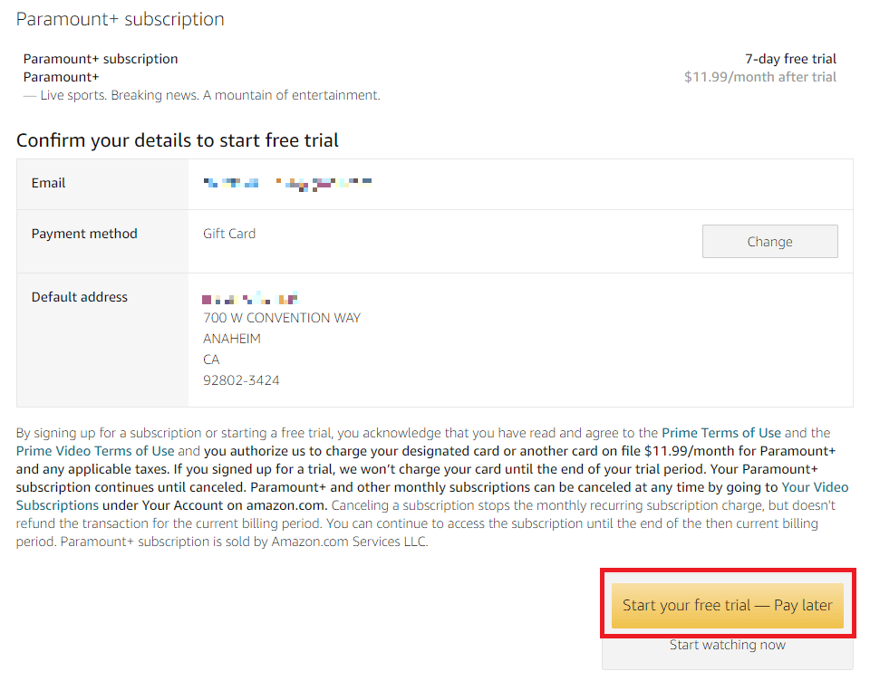The image size is (870, 681).
Task: Click the Email row label
Action: click(48, 183)
